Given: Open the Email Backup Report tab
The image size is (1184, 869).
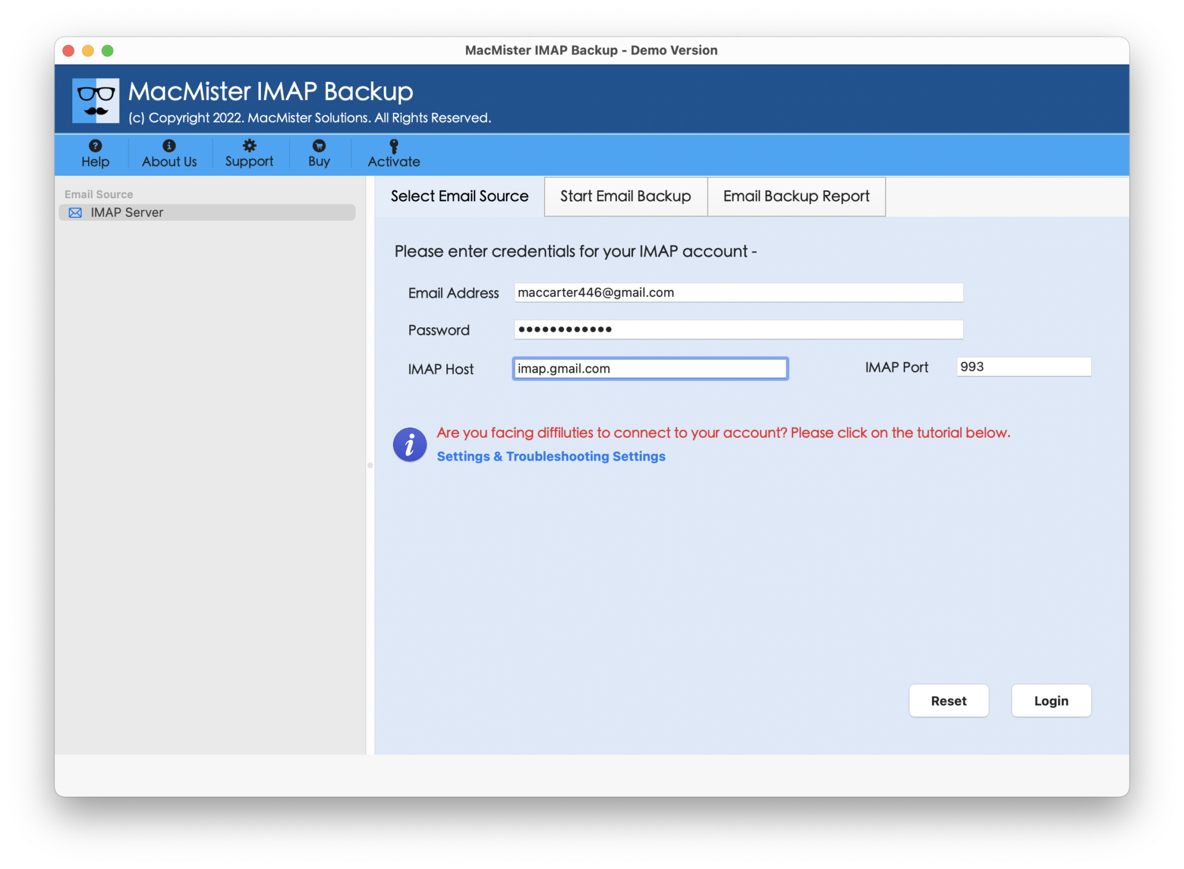Looking at the screenshot, I should (796, 196).
